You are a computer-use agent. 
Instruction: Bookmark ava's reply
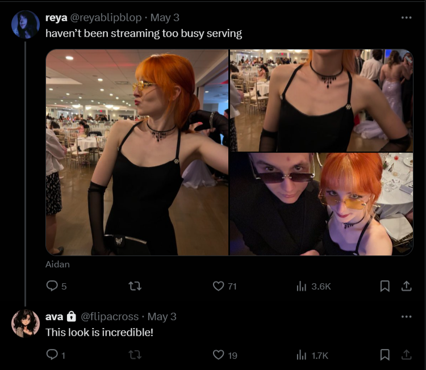click(385, 355)
